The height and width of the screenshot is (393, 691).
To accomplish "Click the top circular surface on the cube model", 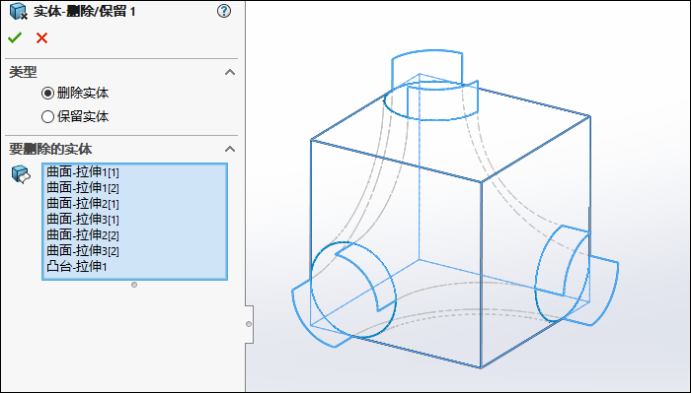I will click(431, 101).
